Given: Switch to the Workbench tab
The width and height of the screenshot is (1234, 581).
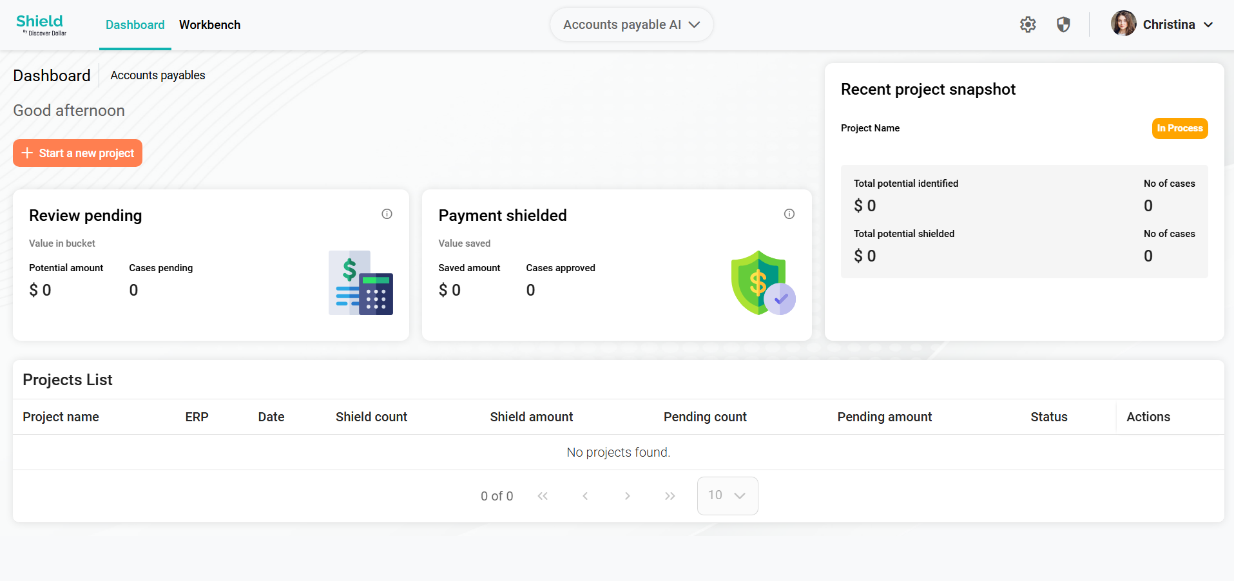Looking at the screenshot, I should pyautogui.click(x=210, y=24).
